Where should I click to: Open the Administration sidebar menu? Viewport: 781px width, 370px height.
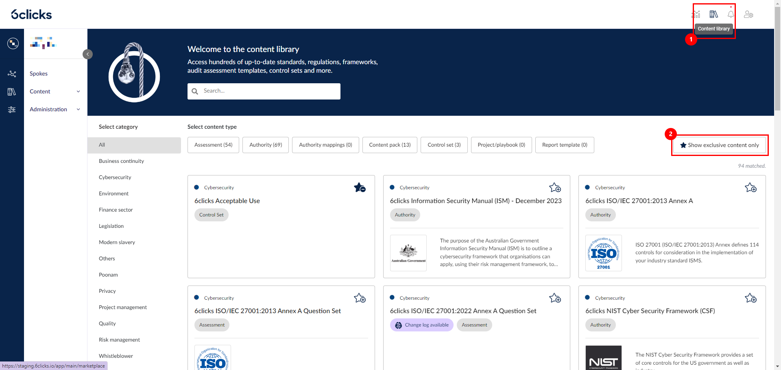click(48, 110)
